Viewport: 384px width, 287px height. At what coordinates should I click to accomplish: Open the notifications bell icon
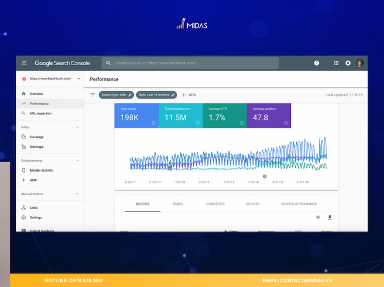[x=348, y=63]
